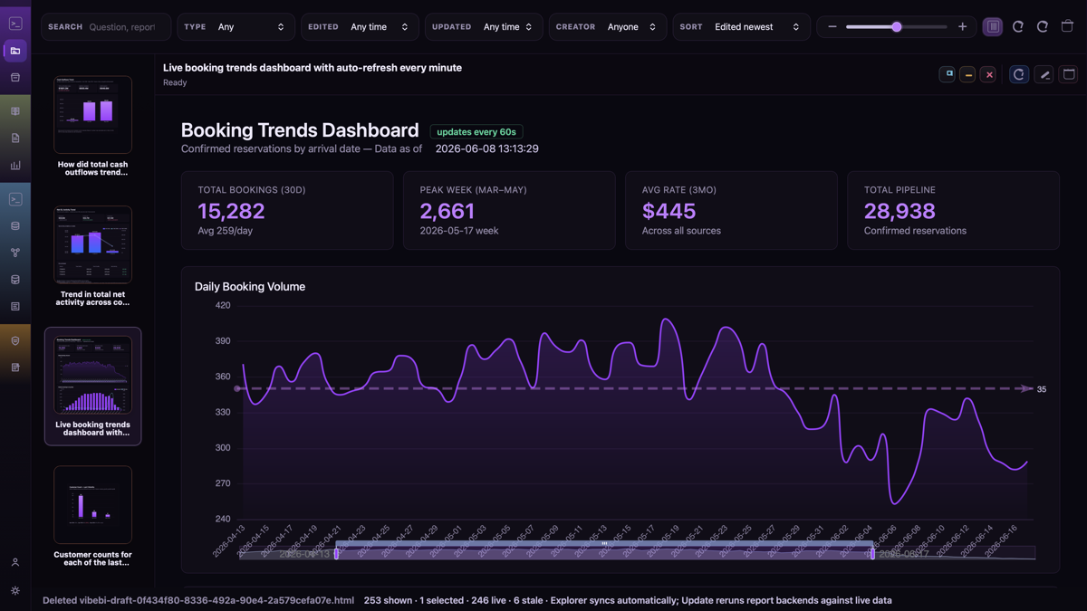
Task: Click the plus zoom-in icon
Action: click(x=962, y=26)
